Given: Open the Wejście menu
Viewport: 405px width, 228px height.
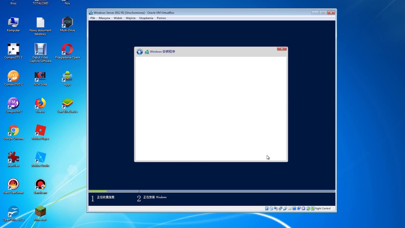Looking at the screenshot, I should point(131,18).
